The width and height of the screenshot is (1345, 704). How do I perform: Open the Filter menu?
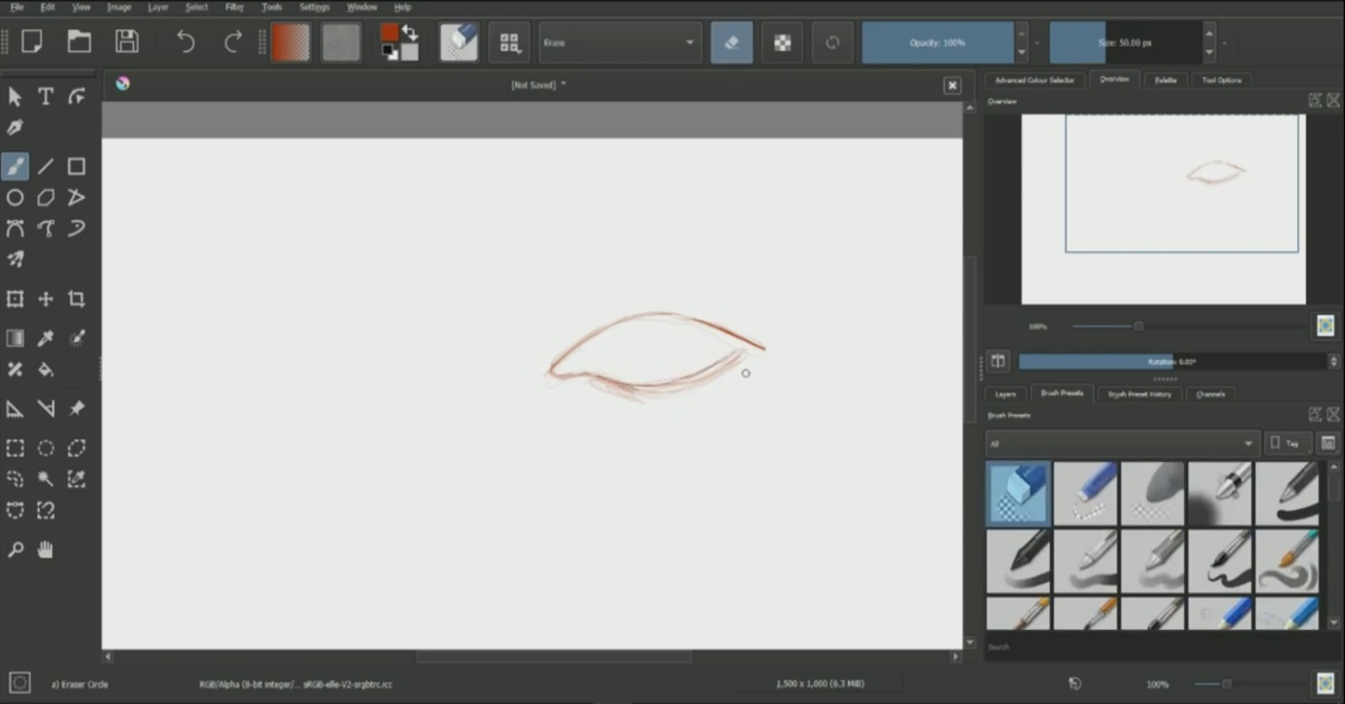pos(234,7)
